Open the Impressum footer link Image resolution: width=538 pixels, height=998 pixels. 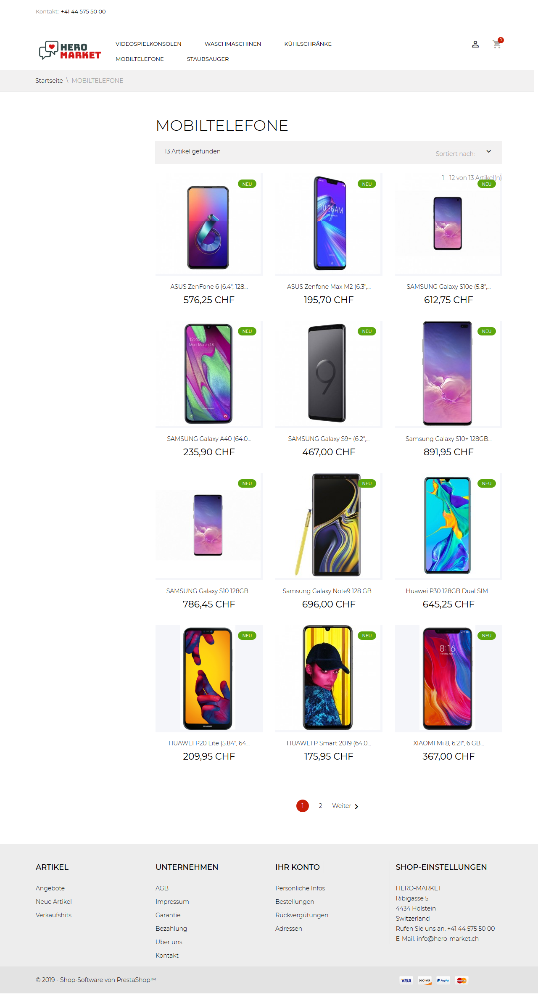tap(172, 902)
